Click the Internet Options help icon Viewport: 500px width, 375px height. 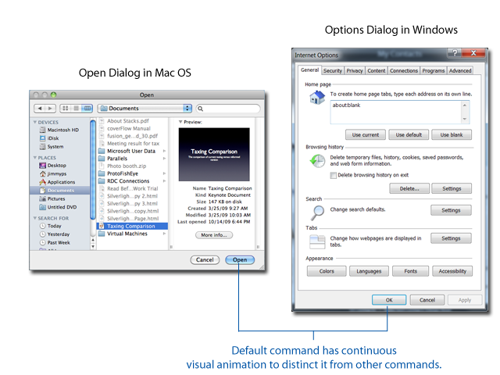pos(455,52)
